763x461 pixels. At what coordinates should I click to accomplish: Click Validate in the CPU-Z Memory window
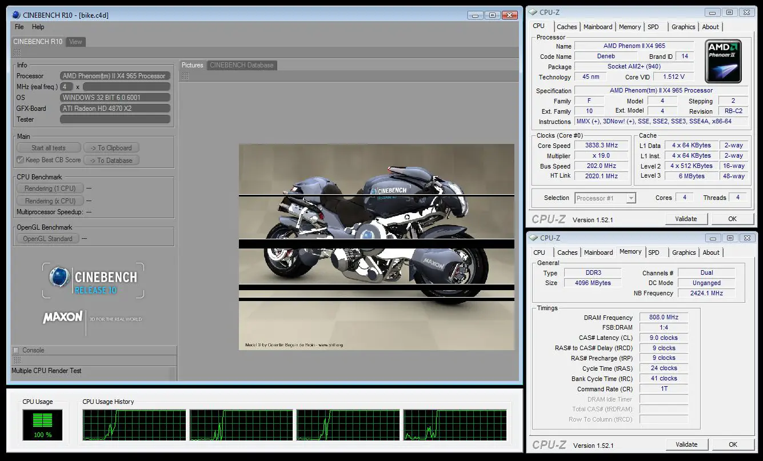pyautogui.click(x=686, y=444)
